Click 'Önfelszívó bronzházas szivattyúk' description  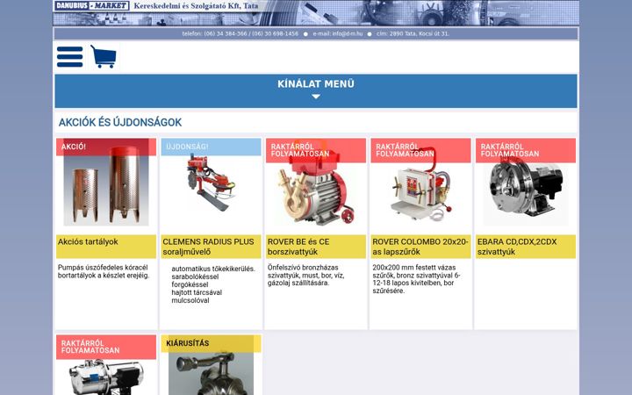coord(305,276)
